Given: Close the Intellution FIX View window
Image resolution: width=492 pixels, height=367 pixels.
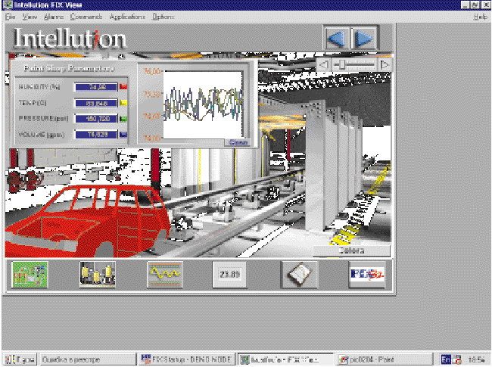Looking at the screenshot, I should pyautogui.click(x=485, y=5).
